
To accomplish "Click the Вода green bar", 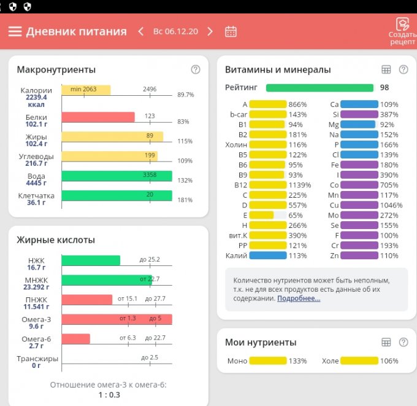I will pyautogui.click(x=117, y=176).
